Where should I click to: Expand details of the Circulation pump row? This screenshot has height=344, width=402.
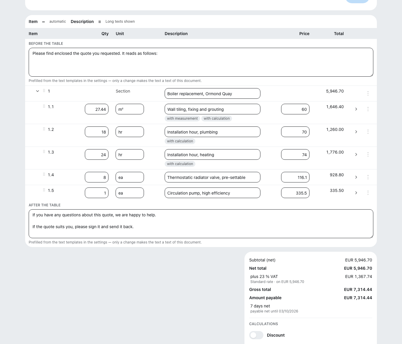pos(356,193)
